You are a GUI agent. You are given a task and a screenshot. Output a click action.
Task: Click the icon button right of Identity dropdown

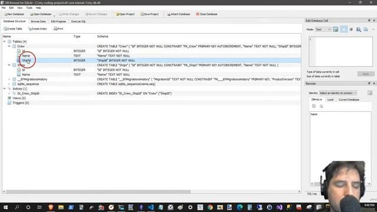click(370, 93)
